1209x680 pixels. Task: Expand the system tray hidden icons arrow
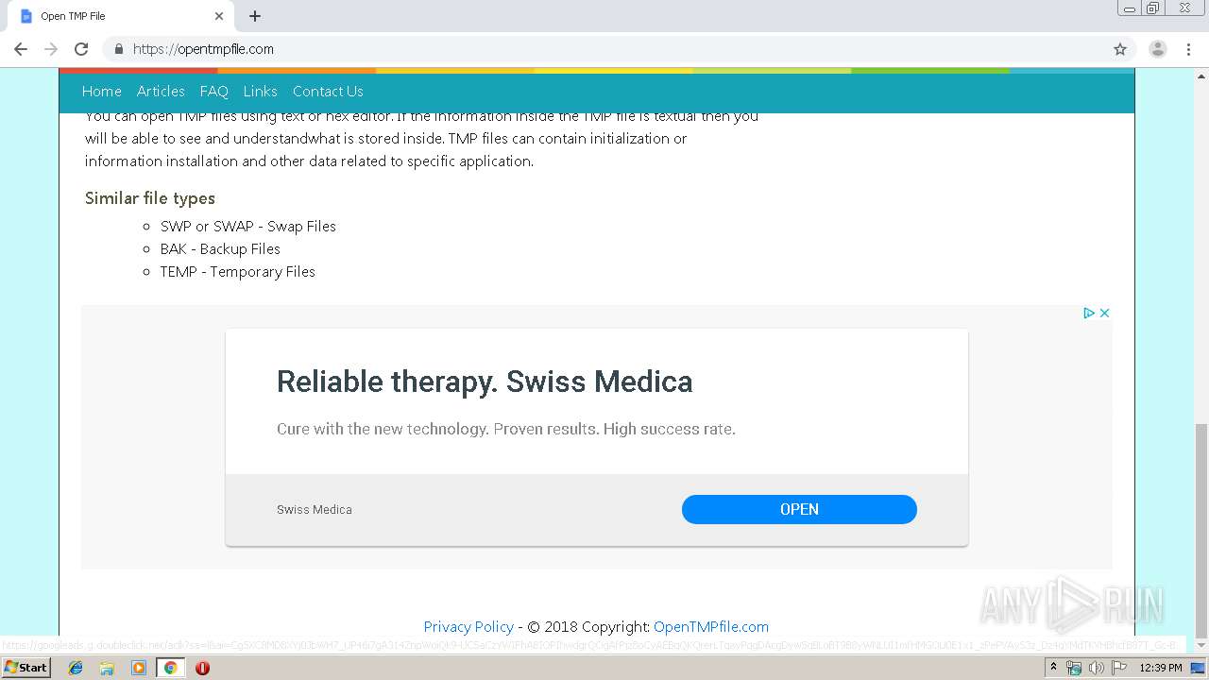tap(1053, 668)
